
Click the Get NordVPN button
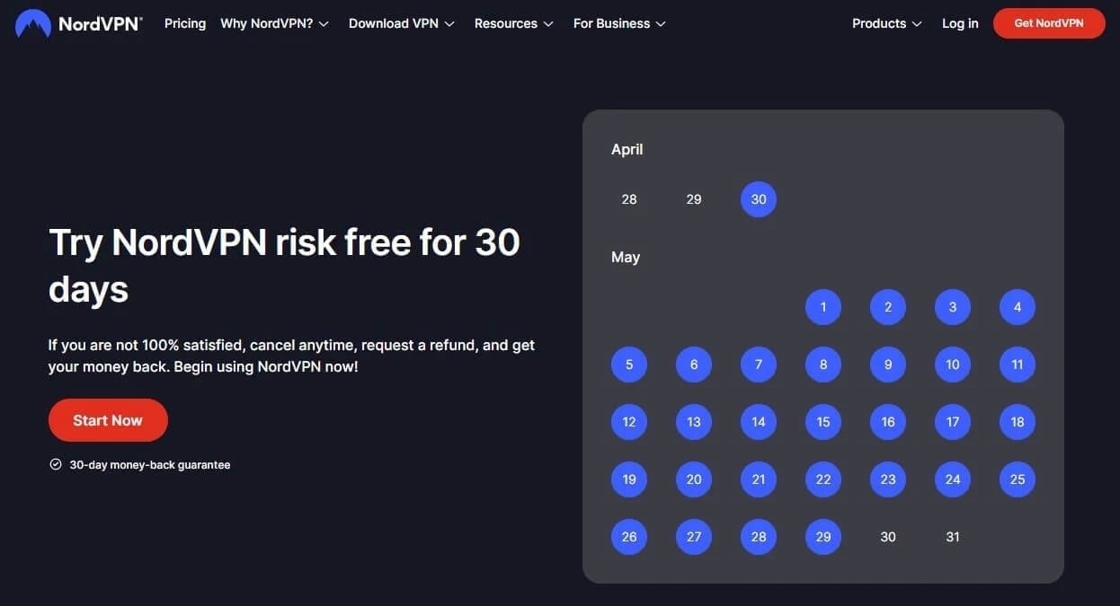[x=1049, y=23]
